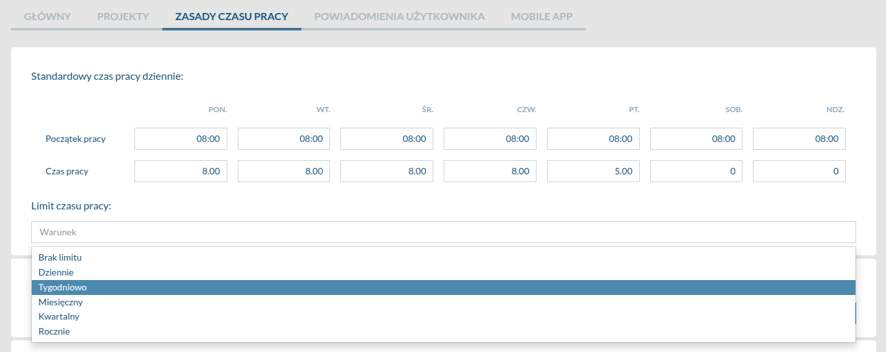Select the ZASADY CZASU PRACY tab
Image resolution: width=886 pixels, height=352 pixels.
click(232, 17)
